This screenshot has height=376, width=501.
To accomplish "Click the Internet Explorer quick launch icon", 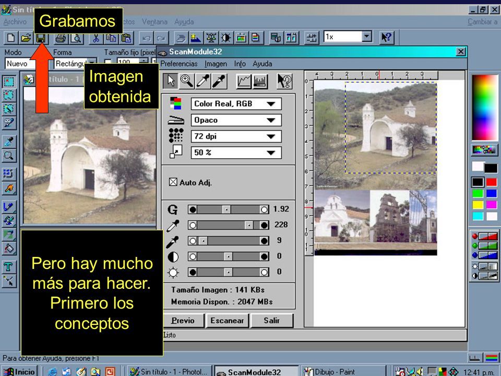I will pos(52,371).
